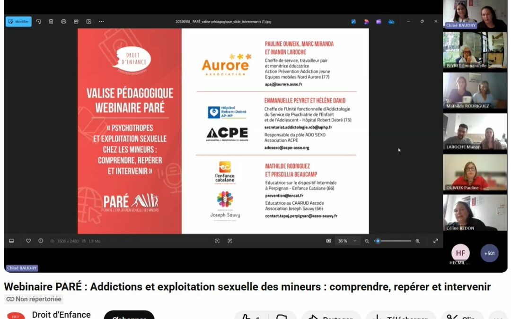Open the Droit d'Enfance channel name link
The width and height of the screenshot is (511, 319).
[x=61, y=315]
